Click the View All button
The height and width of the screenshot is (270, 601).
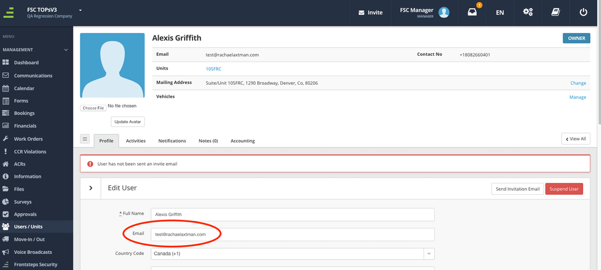(576, 139)
